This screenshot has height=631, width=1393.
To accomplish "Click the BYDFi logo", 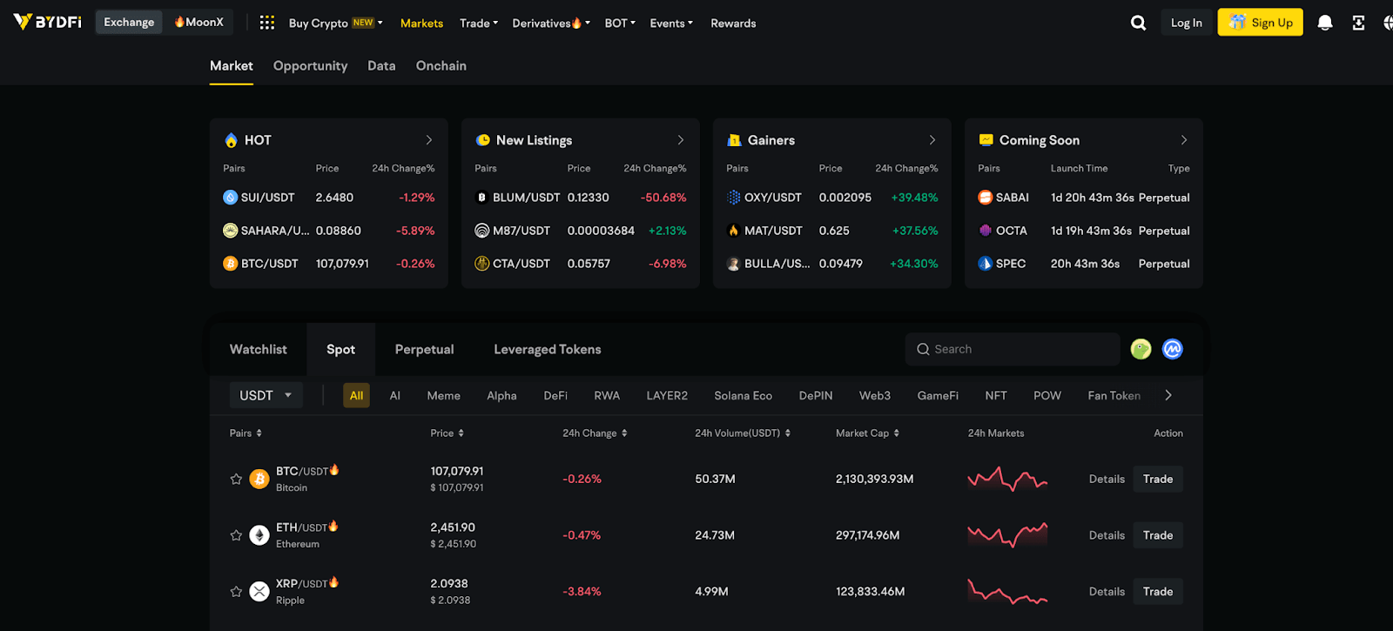I will coord(48,22).
